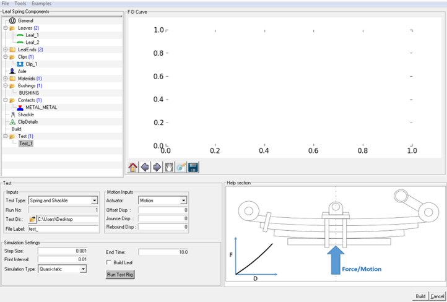Screen dimensions: 447x302
Task: Enable the Build Leaf checkbox
Action: (x=110, y=262)
